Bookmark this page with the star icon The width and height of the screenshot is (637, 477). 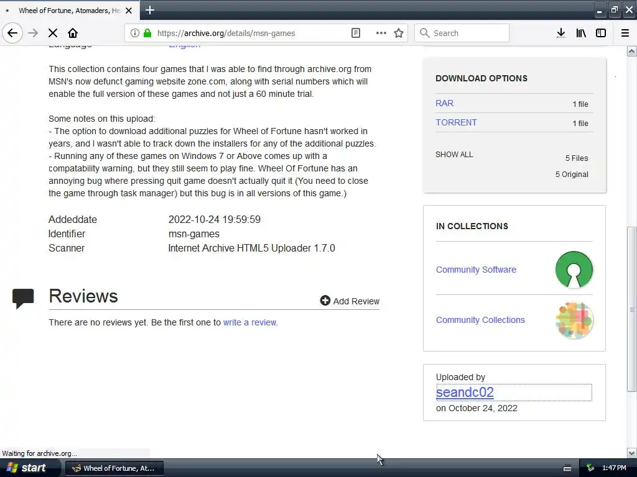(x=399, y=33)
